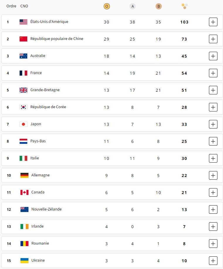223x269 pixels.
Task: Sort by the Ordre column header
Action: [11, 6]
